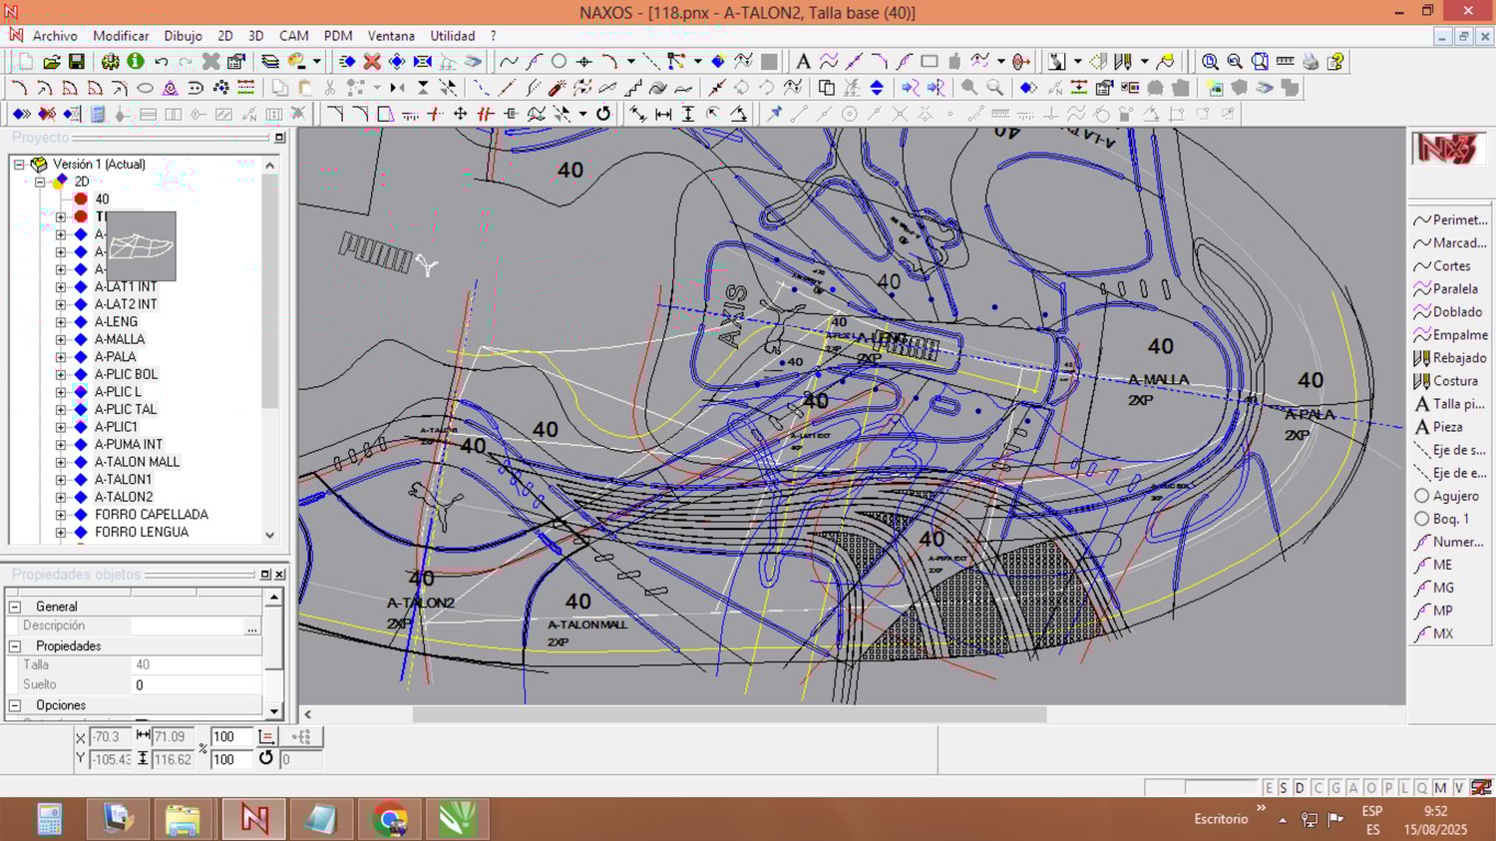Image resolution: width=1496 pixels, height=841 pixels.
Task: Select the text 'A' tool in toolbar
Action: 803,62
